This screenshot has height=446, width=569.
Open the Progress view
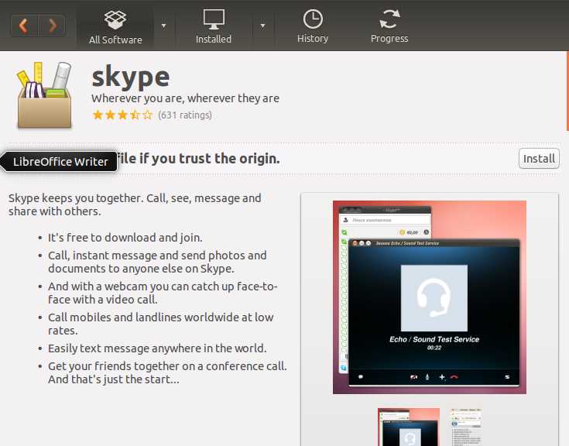coord(389,27)
